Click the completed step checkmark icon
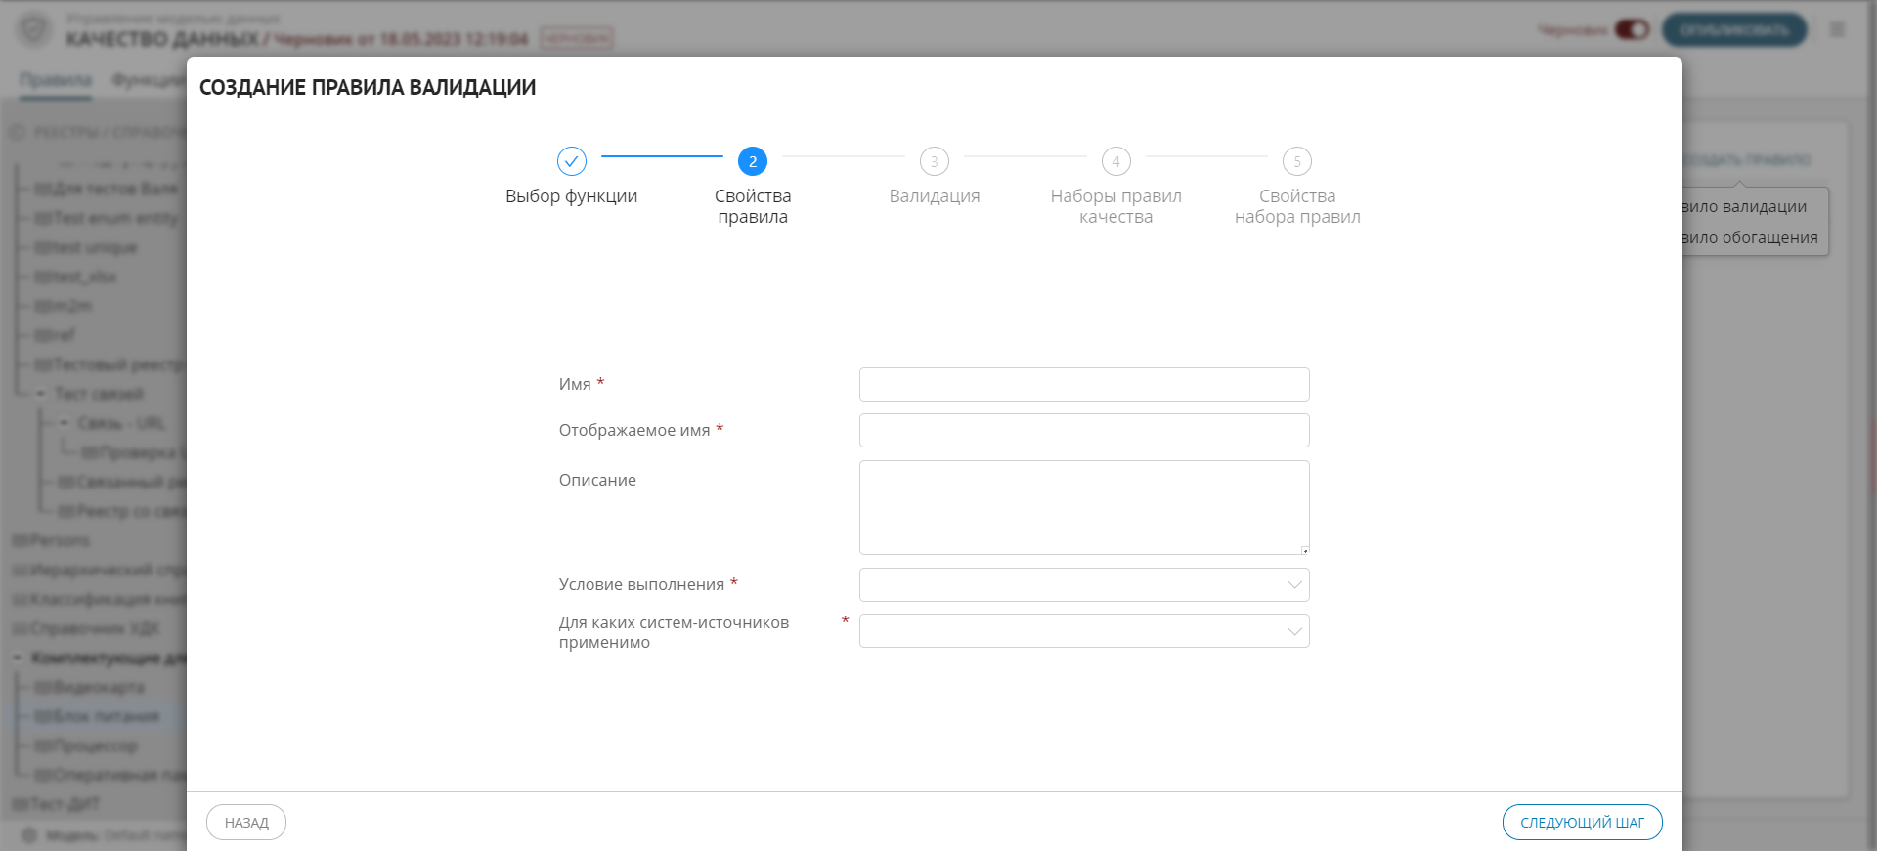This screenshot has width=1877, height=851. click(x=571, y=161)
